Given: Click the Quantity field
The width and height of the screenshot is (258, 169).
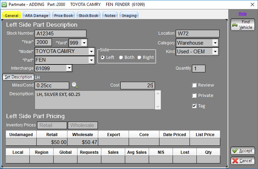Looking at the screenshot, I should point(199,69).
